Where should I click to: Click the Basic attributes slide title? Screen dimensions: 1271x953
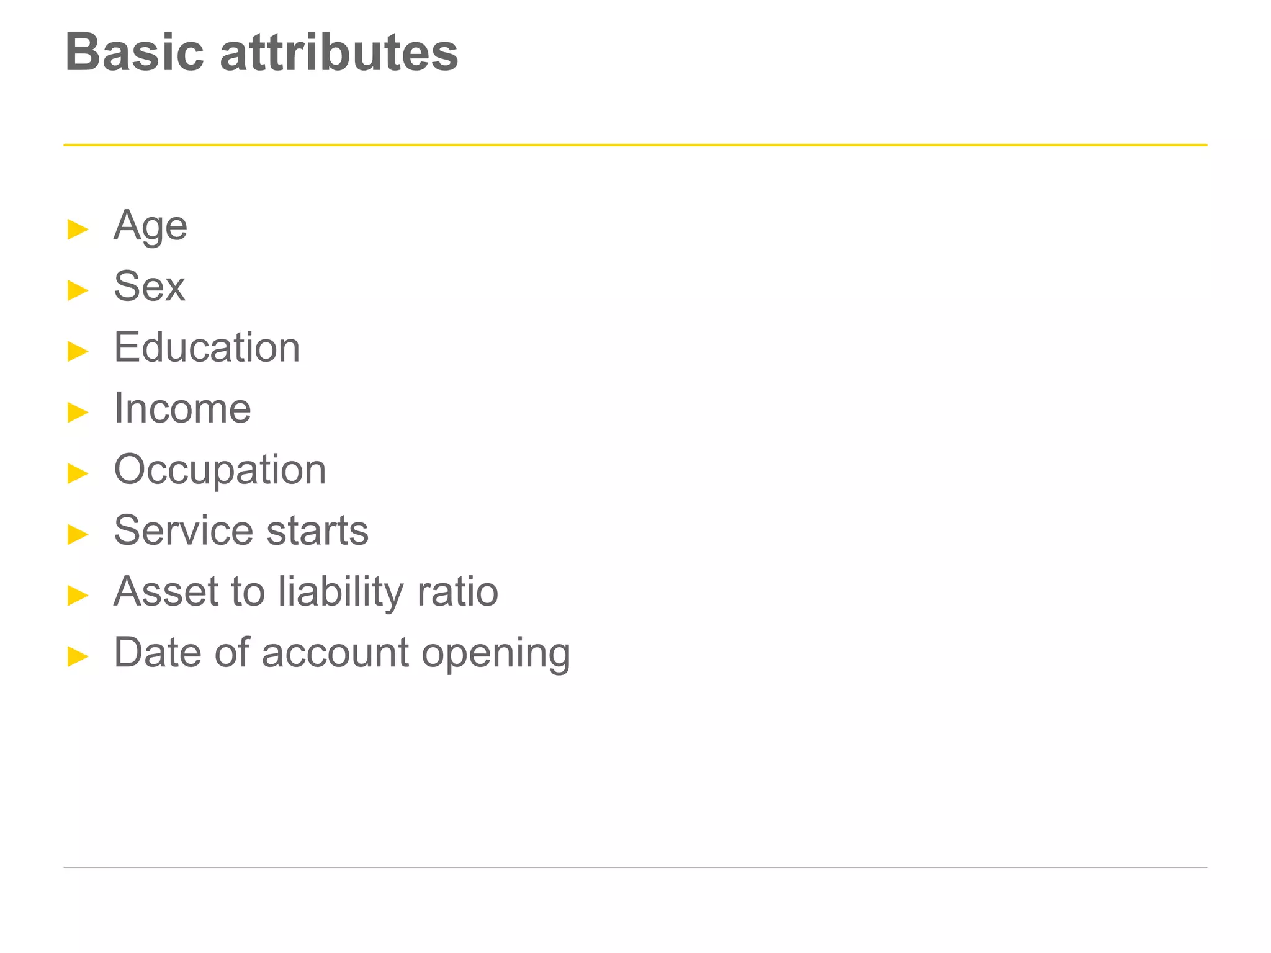261,52
